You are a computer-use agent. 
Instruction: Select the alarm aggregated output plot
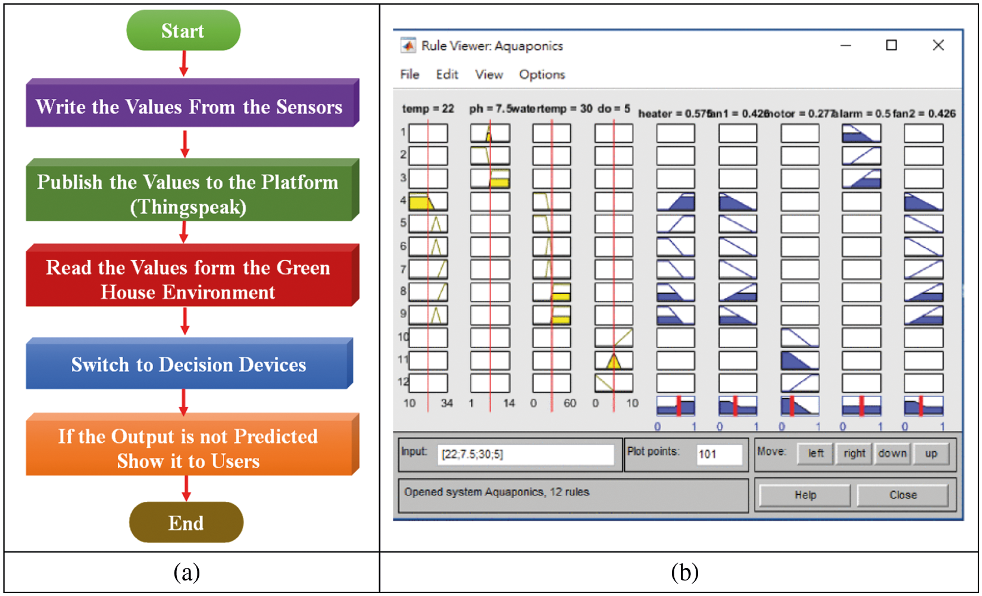click(x=861, y=406)
